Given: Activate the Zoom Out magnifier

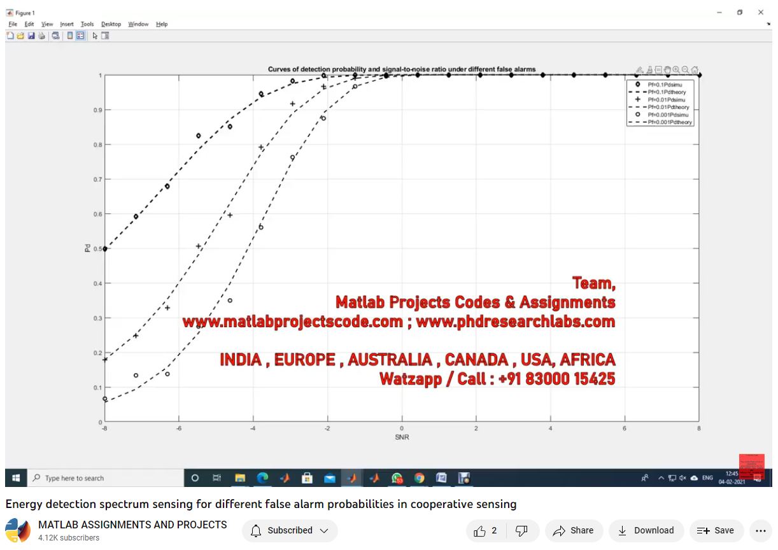Looking at the screenshot, I should click(x=686, y=70).
